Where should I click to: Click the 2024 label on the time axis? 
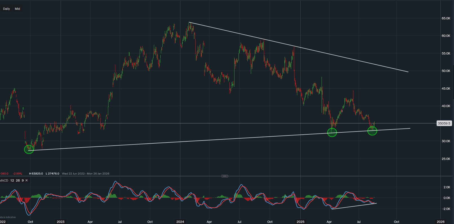[180, 222]
